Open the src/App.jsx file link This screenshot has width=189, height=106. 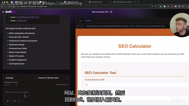tap(22, 21)
